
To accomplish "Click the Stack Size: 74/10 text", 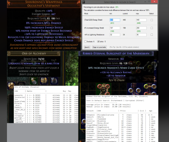I will (34, 59).
